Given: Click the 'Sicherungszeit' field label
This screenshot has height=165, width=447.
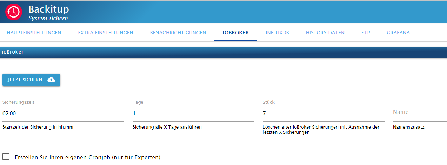Looking at the screenshot, I should (18, 102).
